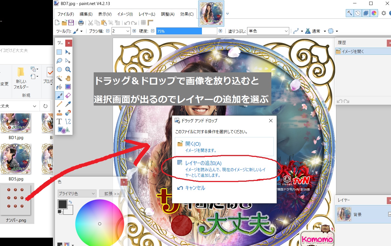Image resolution: width=391 pixels, height=246 pixels.
Task: Select the Shapes tool
Action: [x=64, y=130]
